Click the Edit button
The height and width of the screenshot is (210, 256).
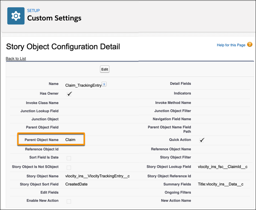pos(105,69)
